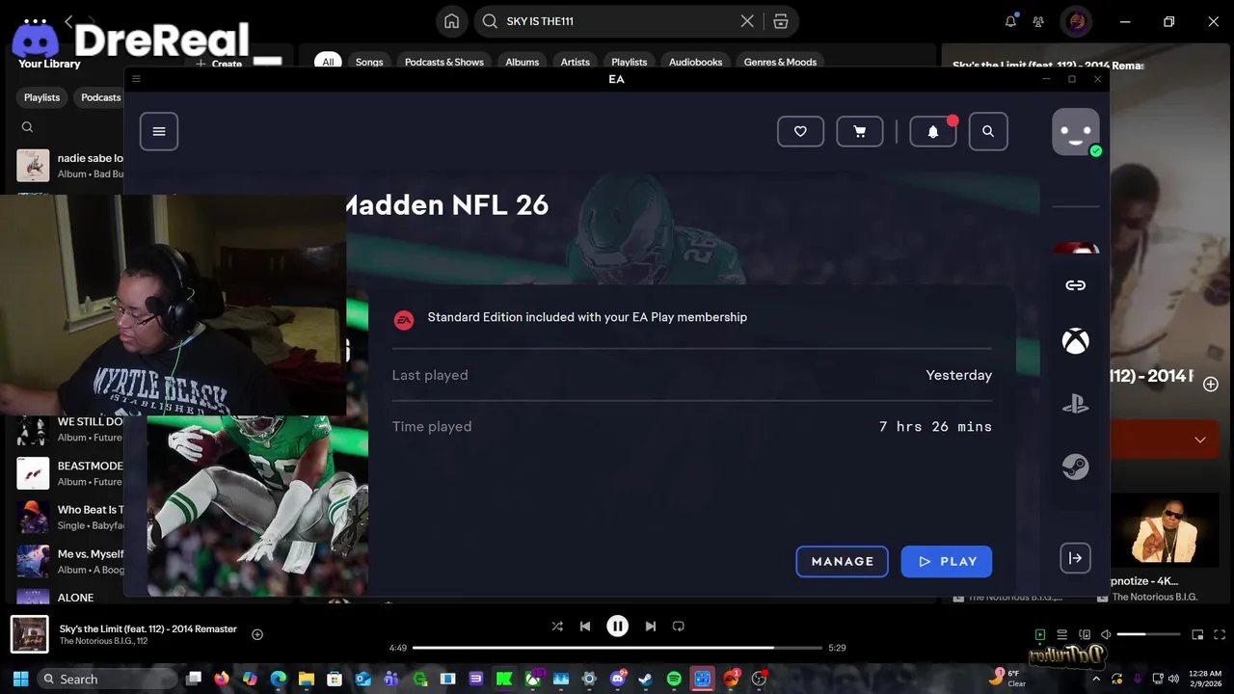Image resolution: width=1234 pixels, height=694 pixels.
Task: Add track to playlist in Now Playing panel
Action: tap(1211, 384)
